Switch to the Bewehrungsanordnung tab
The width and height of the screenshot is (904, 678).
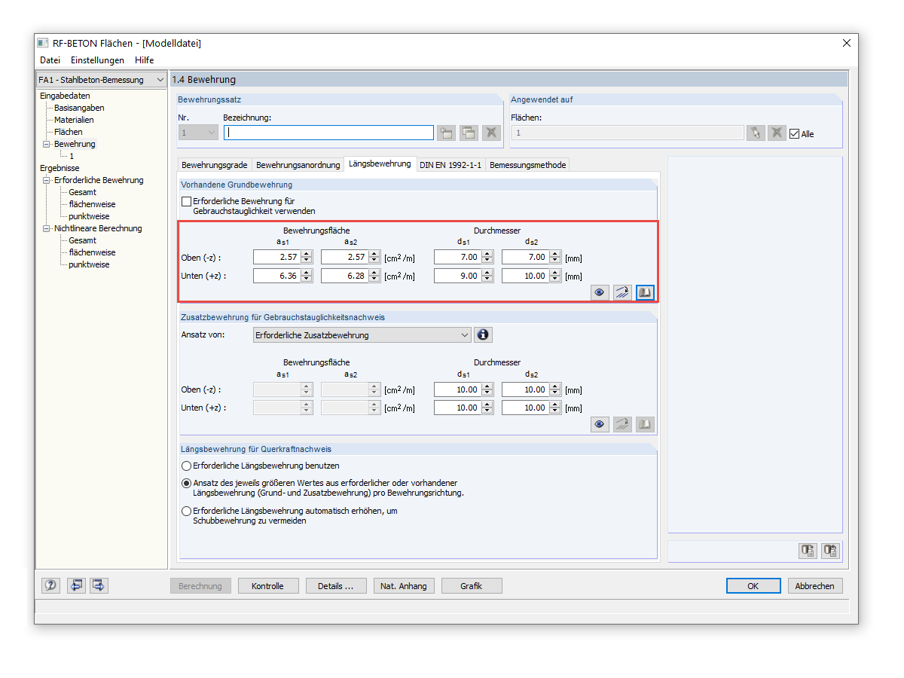(x=298, y=165)
